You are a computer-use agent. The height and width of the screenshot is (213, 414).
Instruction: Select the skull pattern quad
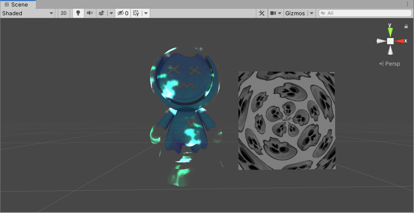[x=287, y=121]
